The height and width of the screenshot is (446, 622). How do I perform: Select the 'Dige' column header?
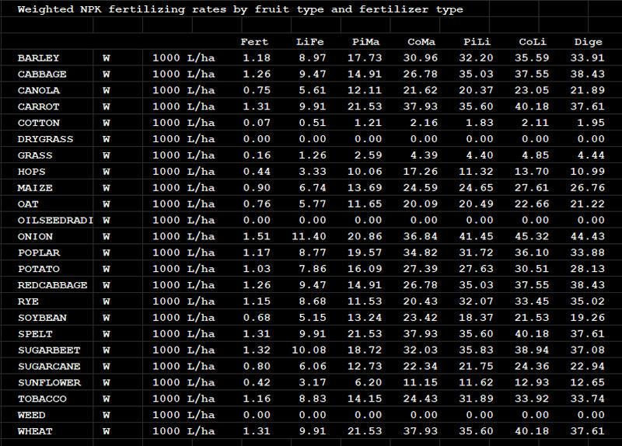pos(589,42)
